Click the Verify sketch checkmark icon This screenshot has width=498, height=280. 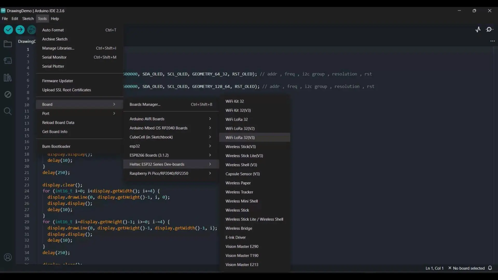point(8,30)
